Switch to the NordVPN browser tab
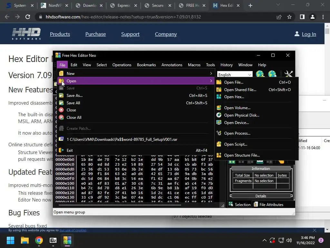330x248 pixels. [x=55, y=5]
